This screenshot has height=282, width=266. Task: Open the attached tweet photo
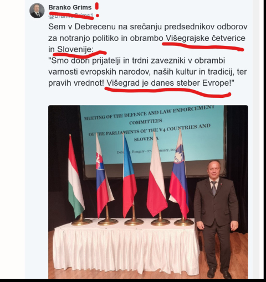coord(148,192)
